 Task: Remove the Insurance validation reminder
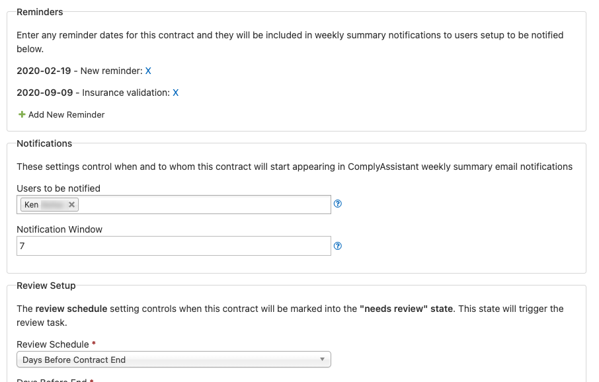[176, 93]
